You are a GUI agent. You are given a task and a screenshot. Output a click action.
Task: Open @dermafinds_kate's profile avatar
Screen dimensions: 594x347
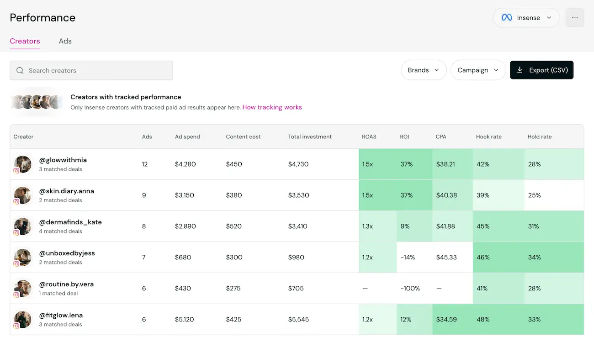(23, 226)
